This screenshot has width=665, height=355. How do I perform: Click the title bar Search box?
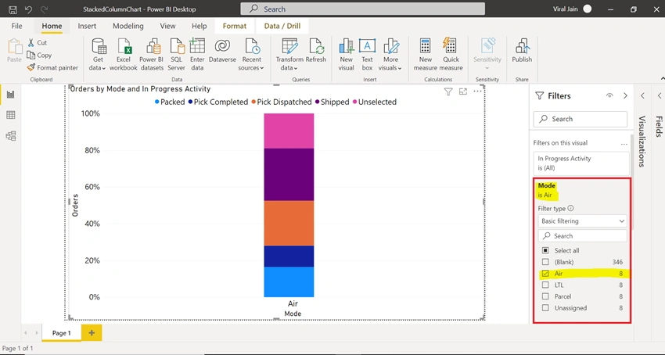click(362, 9)
